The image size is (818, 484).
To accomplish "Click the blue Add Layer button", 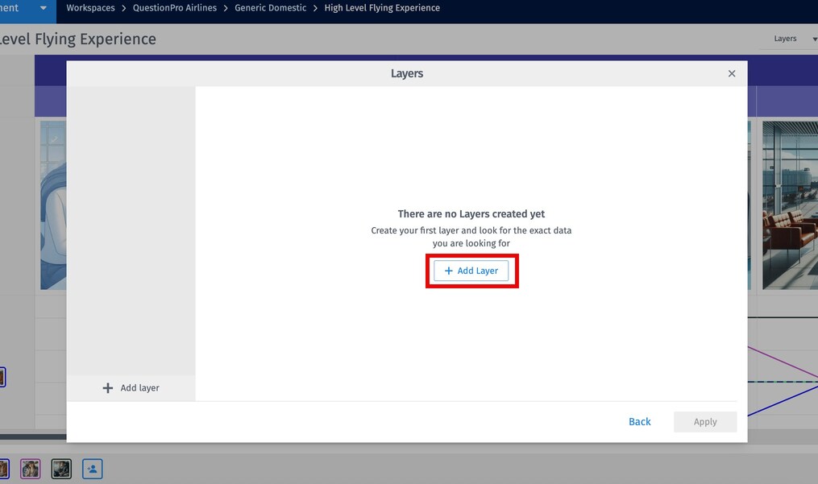I will pyautogui.click(x=471, y=271).
